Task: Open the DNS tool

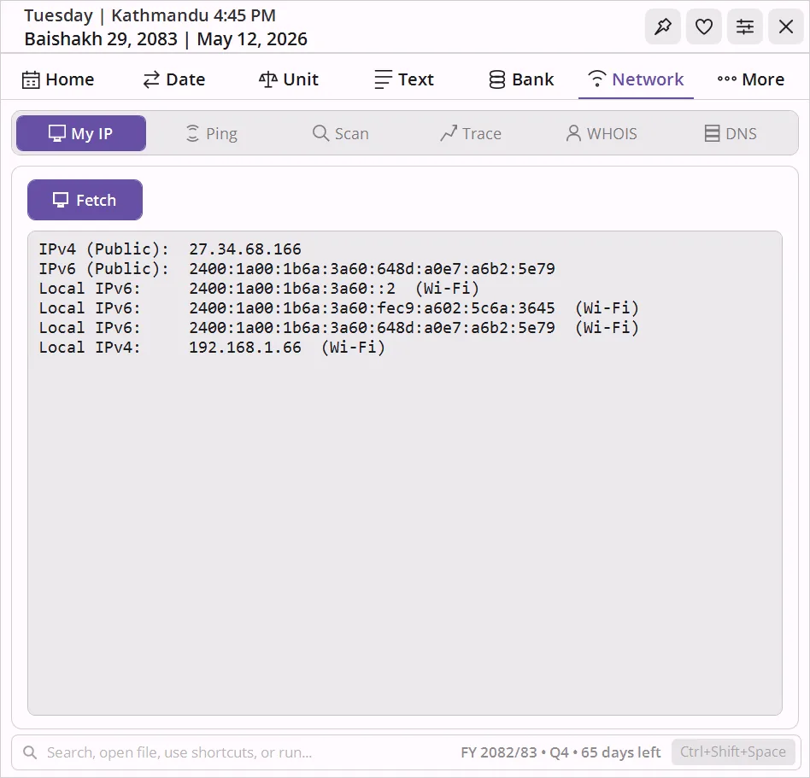Action: coord(731,133)
